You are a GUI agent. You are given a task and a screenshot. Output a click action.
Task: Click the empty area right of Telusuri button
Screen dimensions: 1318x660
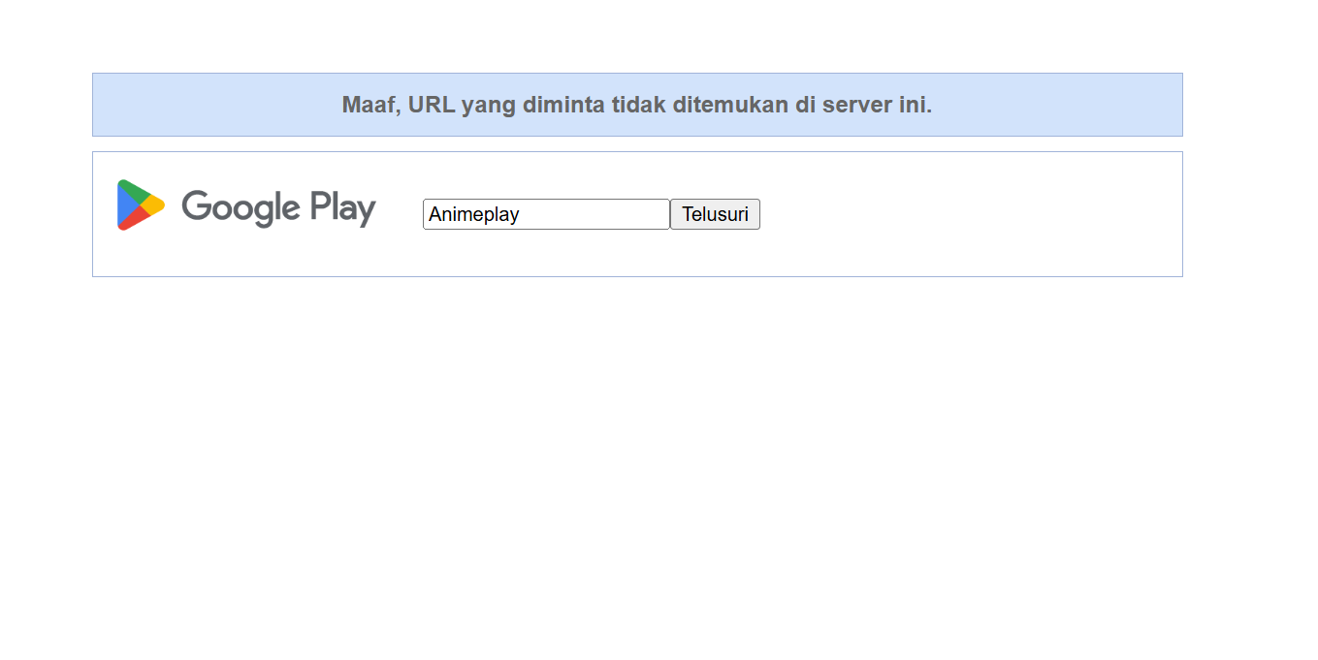tap(970, 214)
